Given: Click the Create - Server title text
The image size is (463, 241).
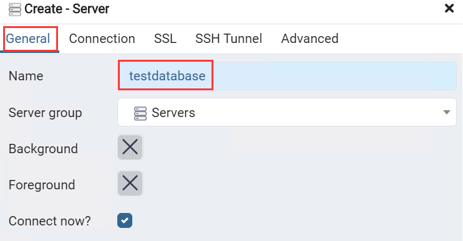Looking at the screenshot, I should [x=67, y=9].
